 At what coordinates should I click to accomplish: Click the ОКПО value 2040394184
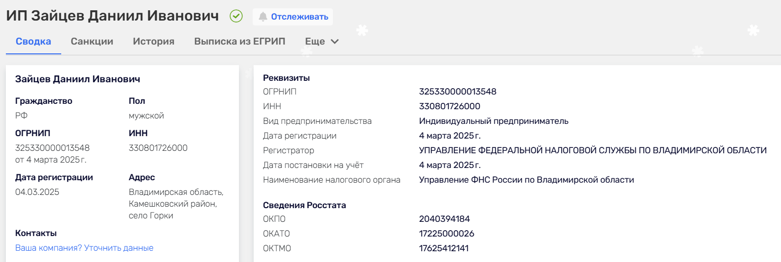[445, 219]
